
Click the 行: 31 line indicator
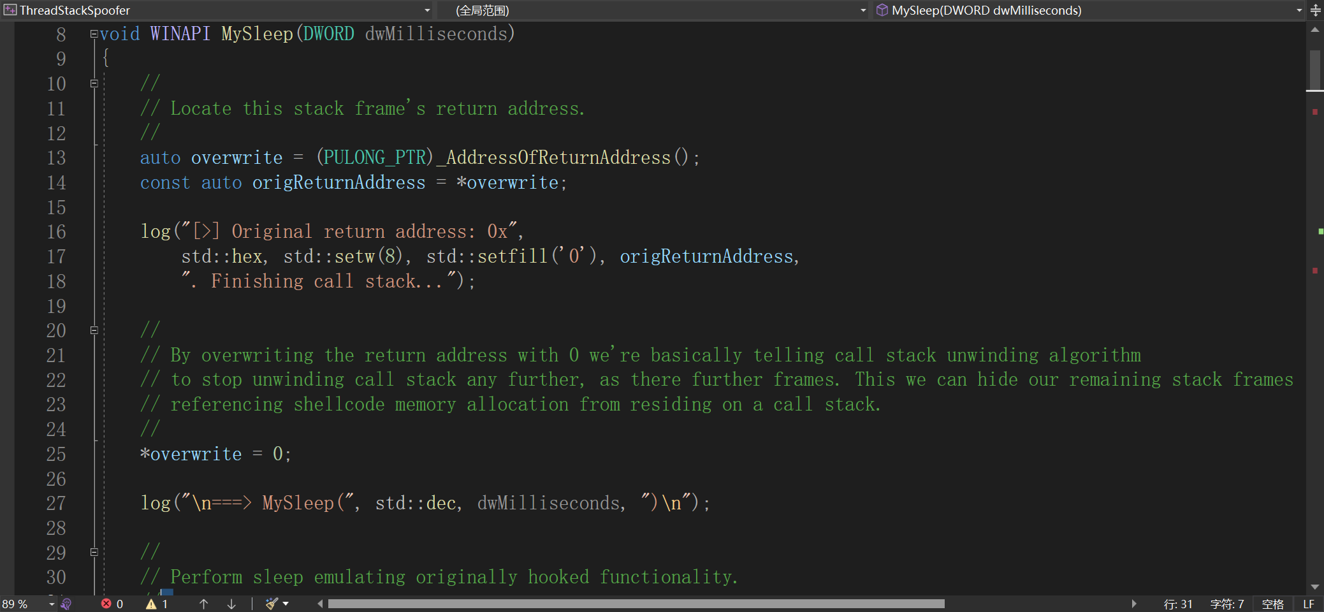pyautogui.click(x=1177, y=604)
